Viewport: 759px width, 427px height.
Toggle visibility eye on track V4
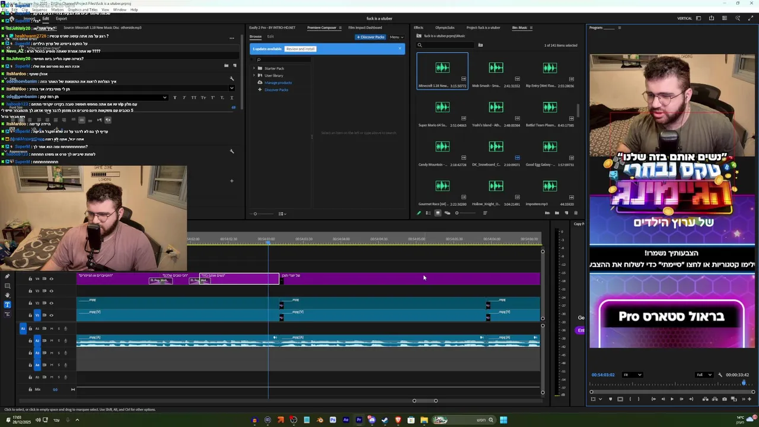click(52, 279)
